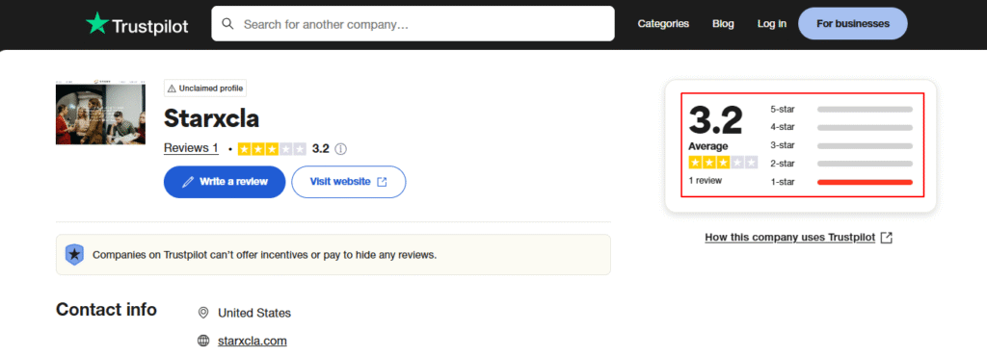Click the Visit website button
Screen dimensions: 987x356
pos(349,182)
